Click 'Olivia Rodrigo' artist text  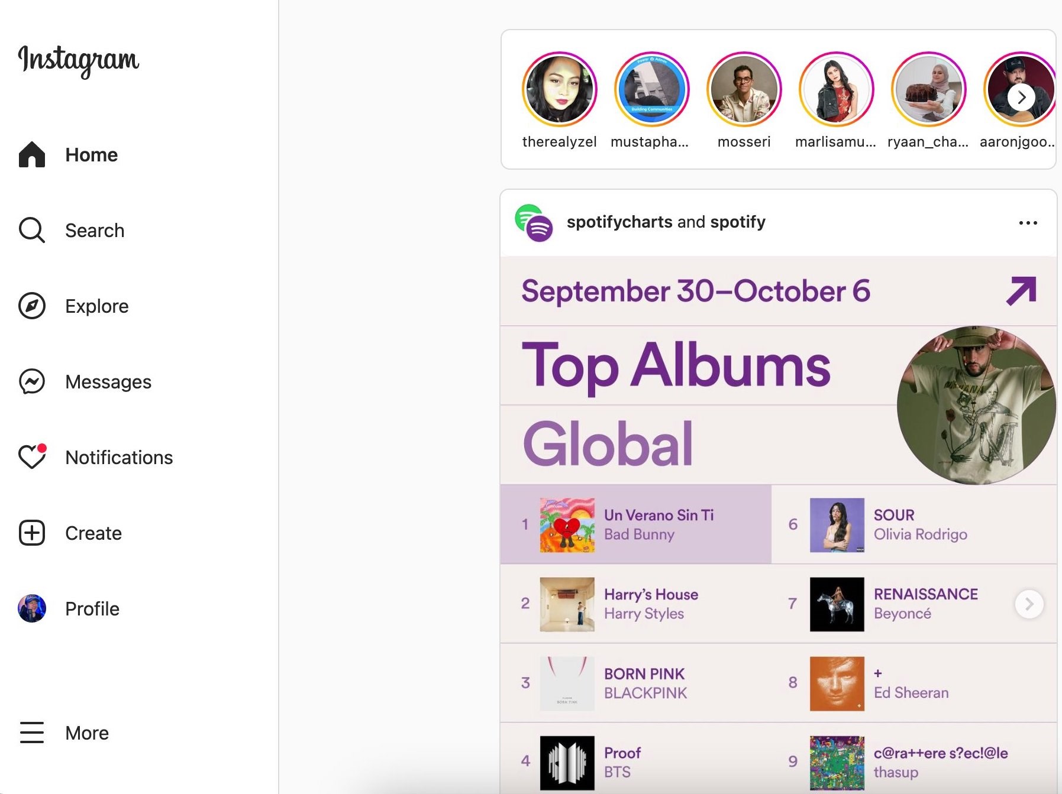click(921, 534)
